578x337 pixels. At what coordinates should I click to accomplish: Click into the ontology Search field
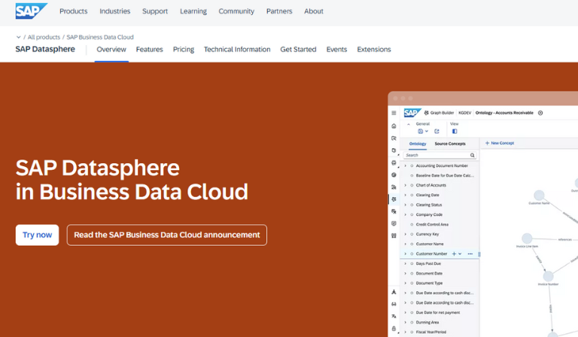click(x=440, y=156)
